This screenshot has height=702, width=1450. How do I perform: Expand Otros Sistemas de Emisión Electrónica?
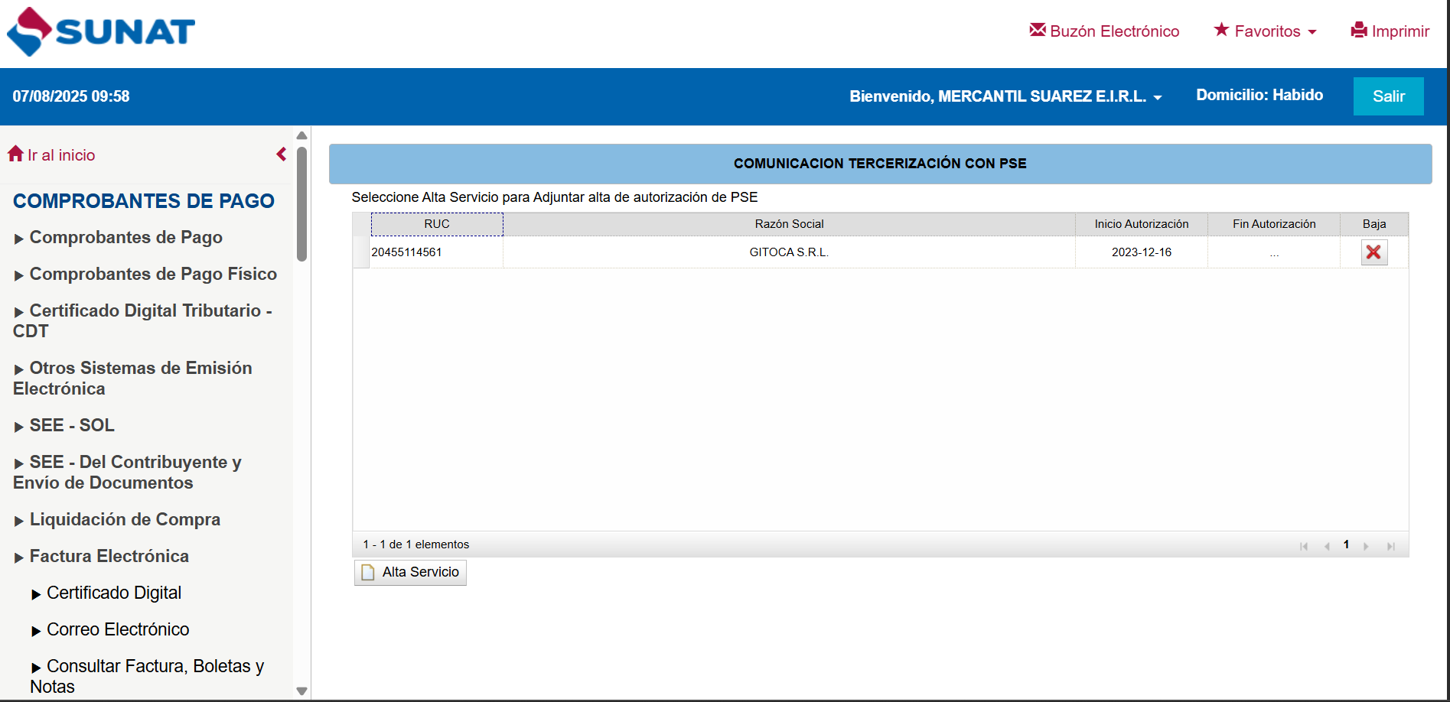coord(132,379)
